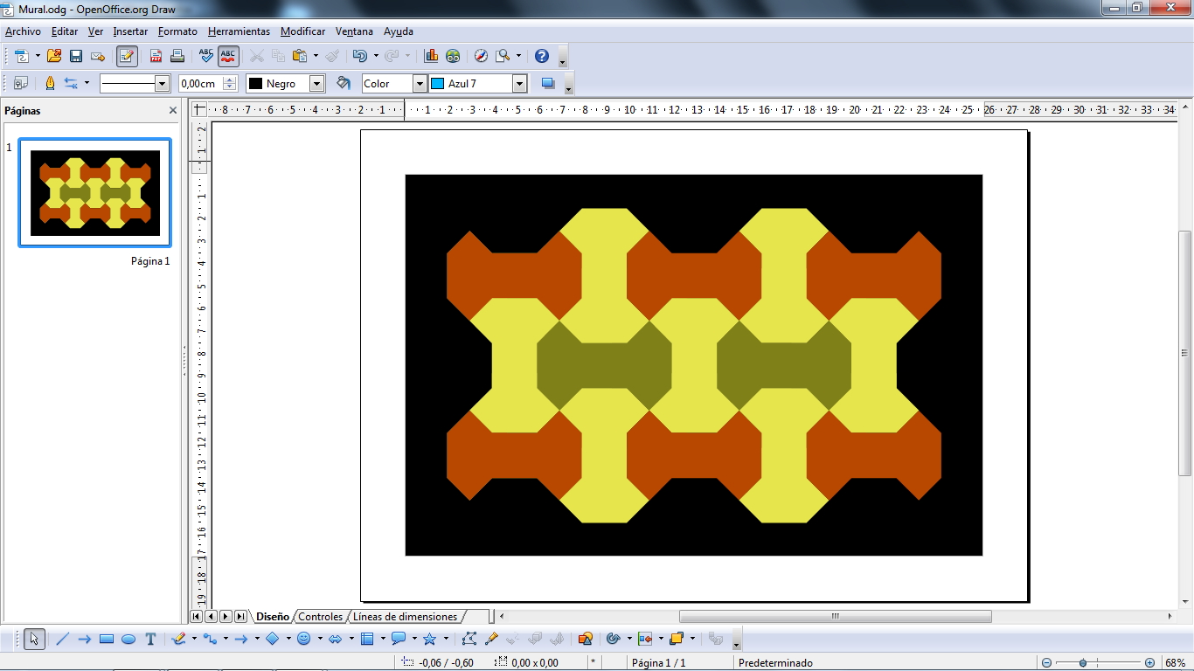This screenshot has height=671, width=1194.
Task: Toggle Glue Points tool
Action: coord(491,639)
